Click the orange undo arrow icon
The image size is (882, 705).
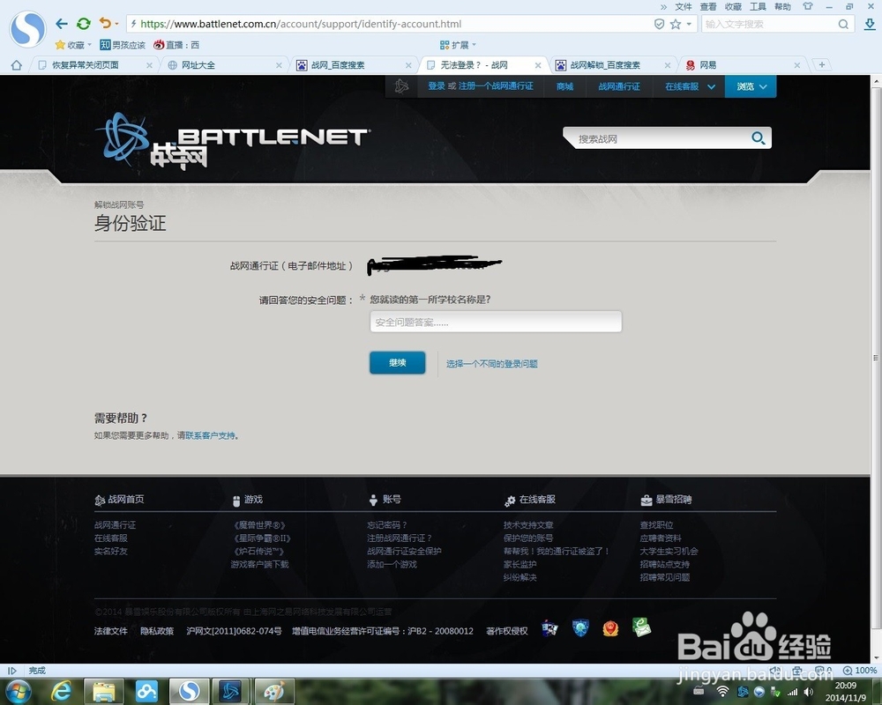(105, 23)
